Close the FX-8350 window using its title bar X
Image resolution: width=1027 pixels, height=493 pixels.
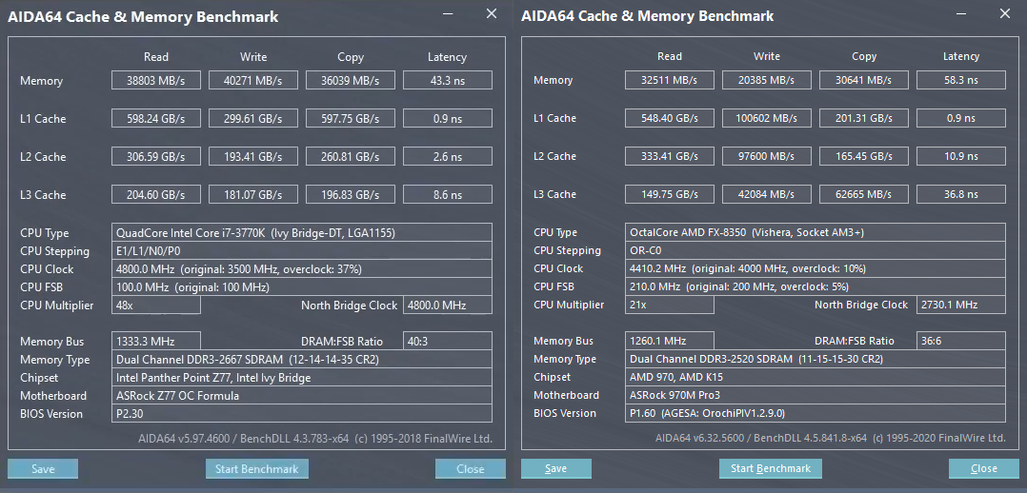pos(1005,14)
